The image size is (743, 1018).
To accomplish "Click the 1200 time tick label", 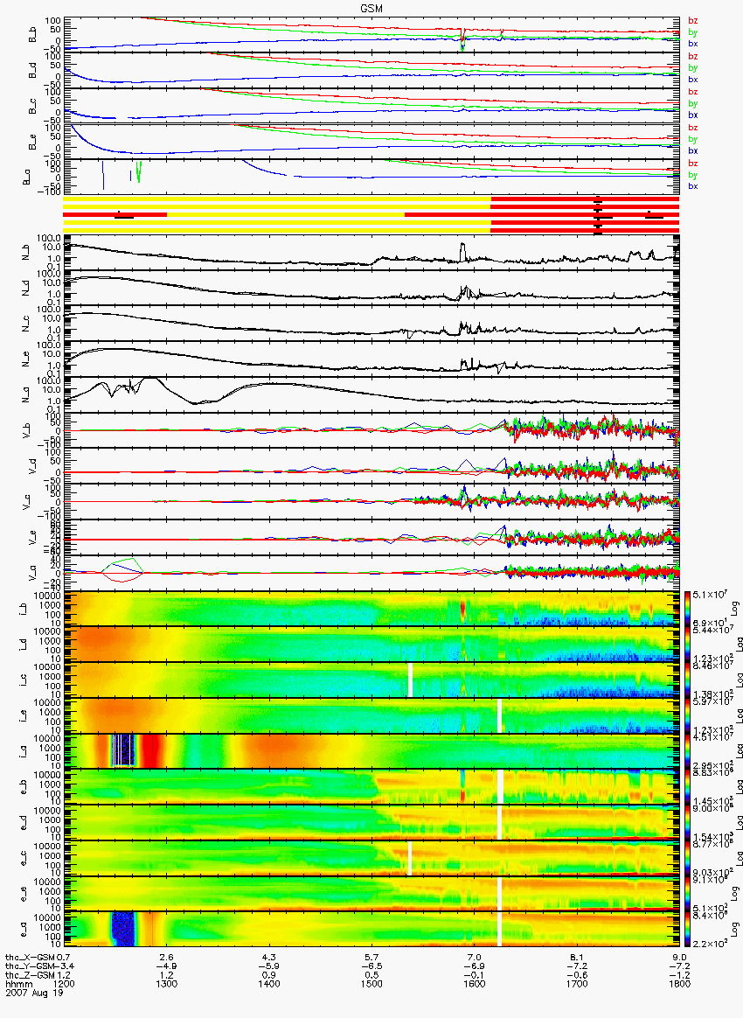I will pyautogui.click(x=66, y=984).
